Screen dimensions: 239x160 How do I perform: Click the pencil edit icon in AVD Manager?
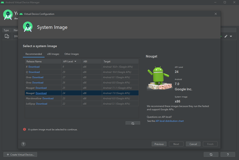226,36
